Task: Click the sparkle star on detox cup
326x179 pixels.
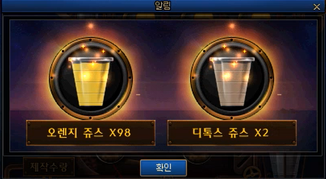Action: click(x=234, y=64)
